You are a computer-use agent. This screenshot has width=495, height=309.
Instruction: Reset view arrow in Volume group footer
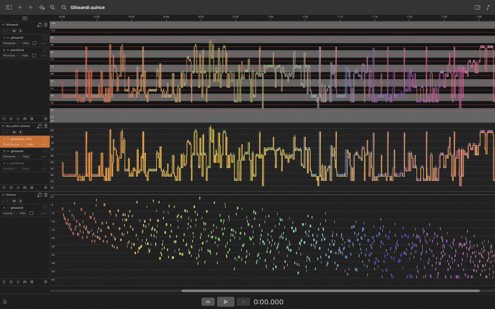[x=18, y=282]
